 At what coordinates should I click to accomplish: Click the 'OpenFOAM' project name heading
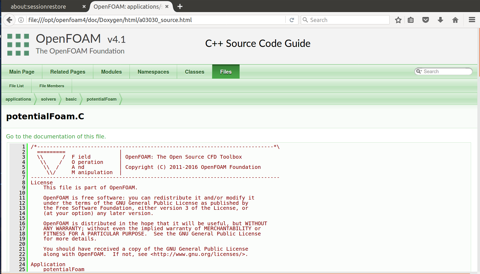coord(68,39)
